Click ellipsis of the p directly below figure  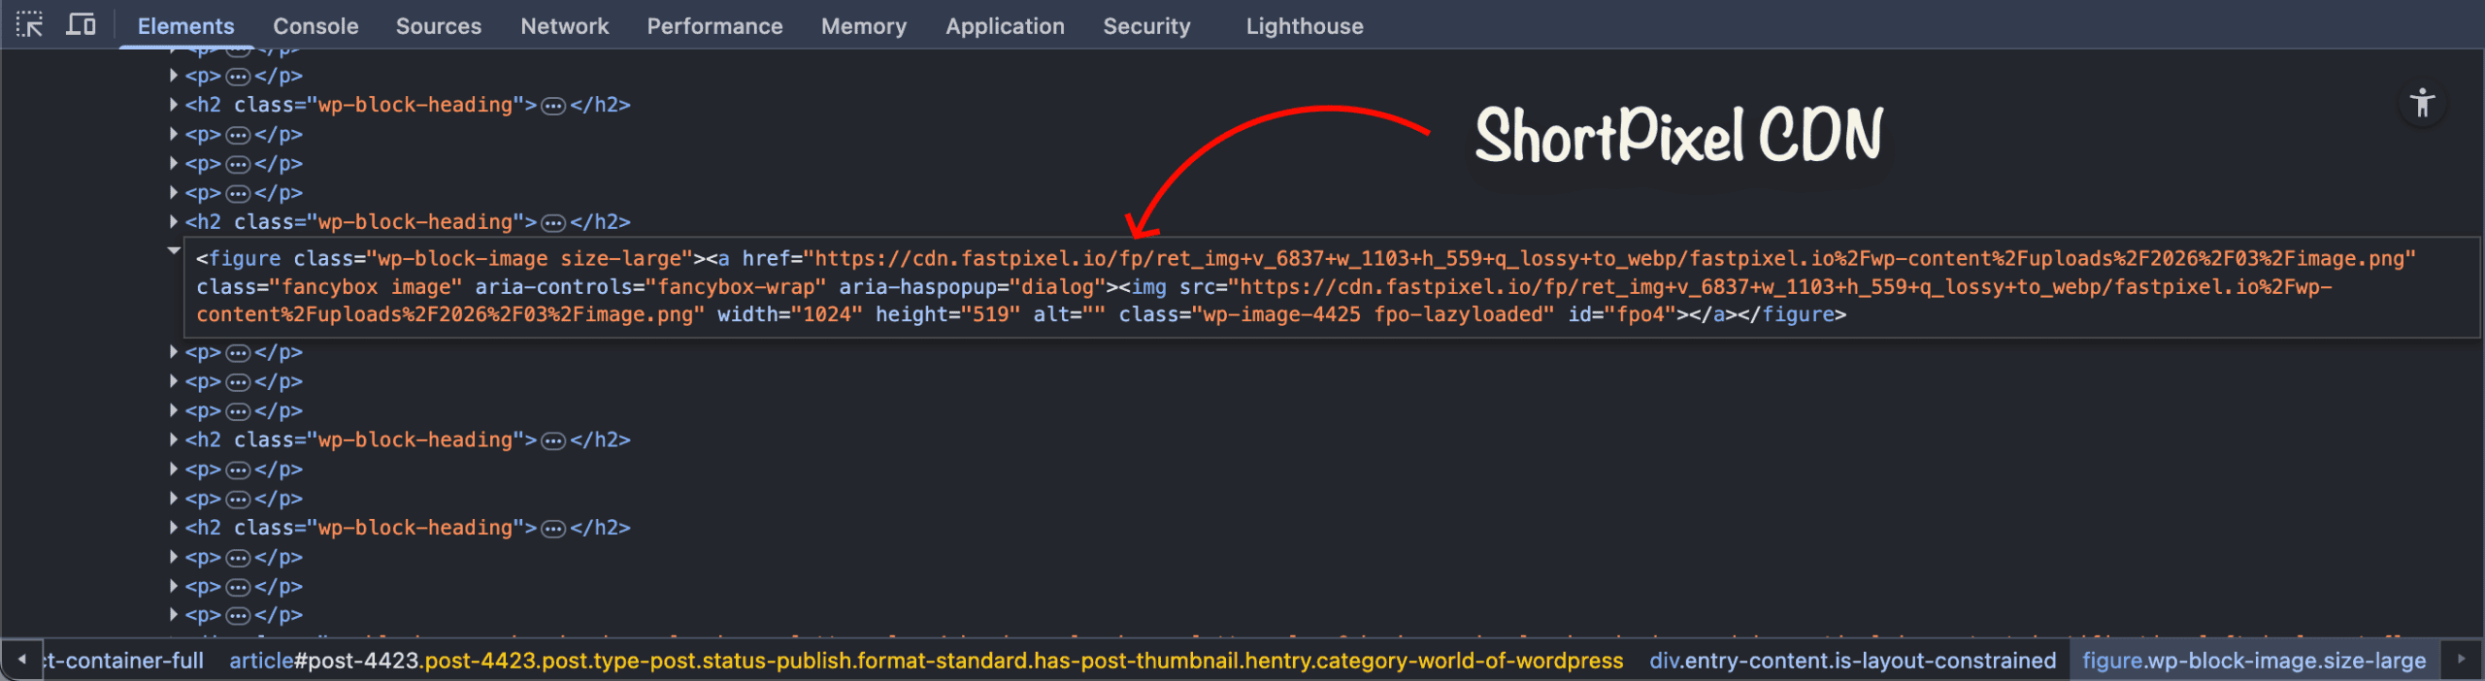tap(238, 353)
